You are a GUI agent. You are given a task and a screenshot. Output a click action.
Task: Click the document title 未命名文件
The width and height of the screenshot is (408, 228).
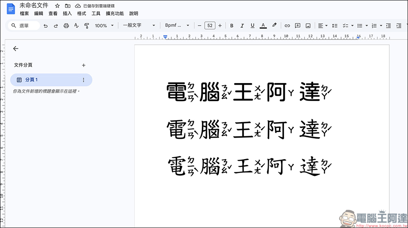pos(34,5)
